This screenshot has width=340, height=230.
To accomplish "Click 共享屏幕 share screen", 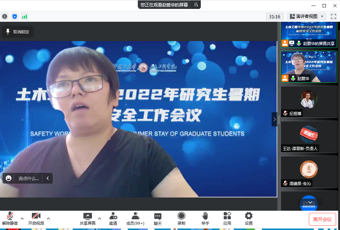I will click(x=88, y=218).
